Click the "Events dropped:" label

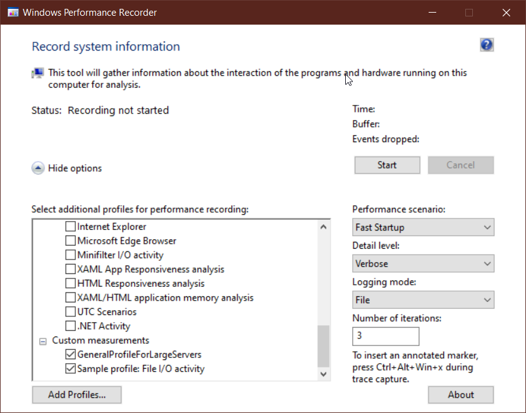[386, 139]
